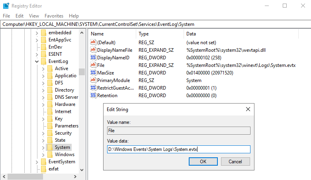Select the Directory tree key
311x180 pixels.
64,90
